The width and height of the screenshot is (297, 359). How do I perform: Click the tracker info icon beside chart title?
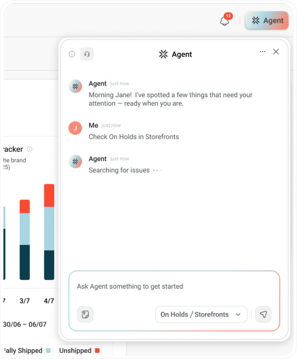point(29,149)
